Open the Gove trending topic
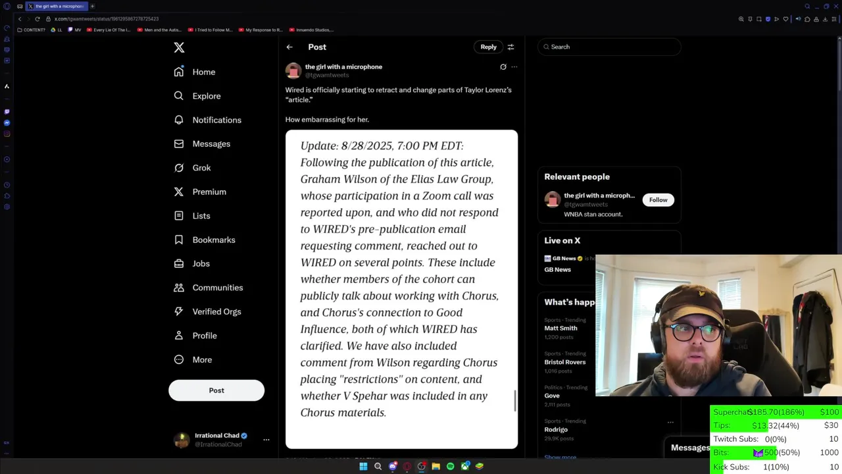The width and height of the screenshot is (842, 474). (552, 396)
